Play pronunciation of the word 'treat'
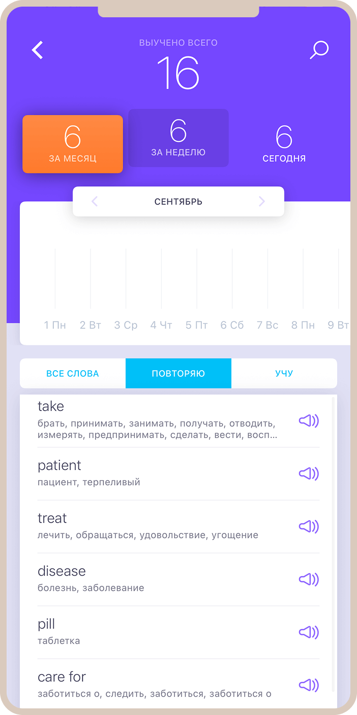357x715 pixels. (308, 527)
